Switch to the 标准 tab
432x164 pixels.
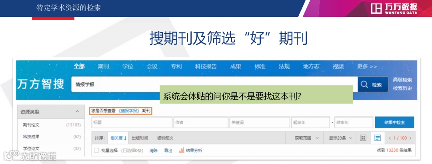(260, 66)
